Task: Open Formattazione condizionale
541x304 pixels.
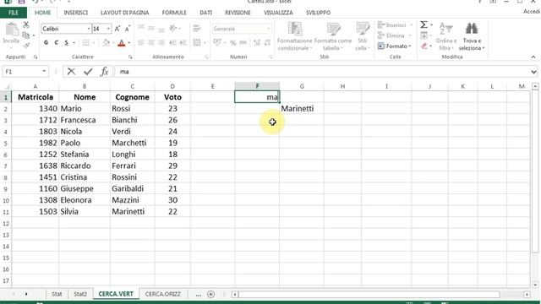Action: [x=295, y=35]
